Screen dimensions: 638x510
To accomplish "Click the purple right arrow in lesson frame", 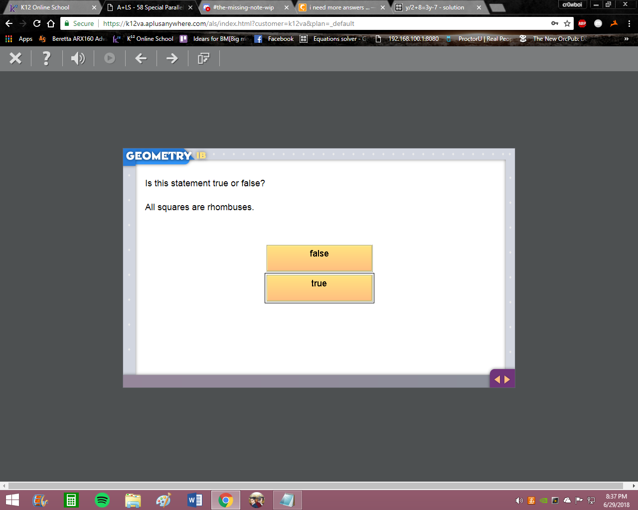I will coord(507,380).
